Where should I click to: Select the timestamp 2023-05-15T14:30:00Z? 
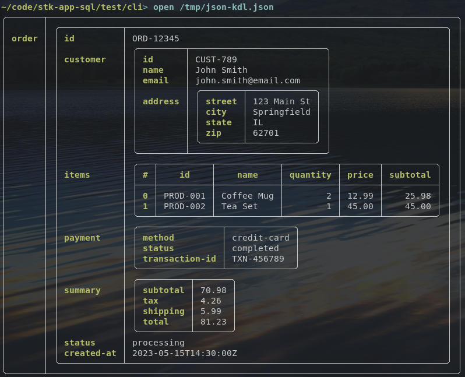click(185, 353)
